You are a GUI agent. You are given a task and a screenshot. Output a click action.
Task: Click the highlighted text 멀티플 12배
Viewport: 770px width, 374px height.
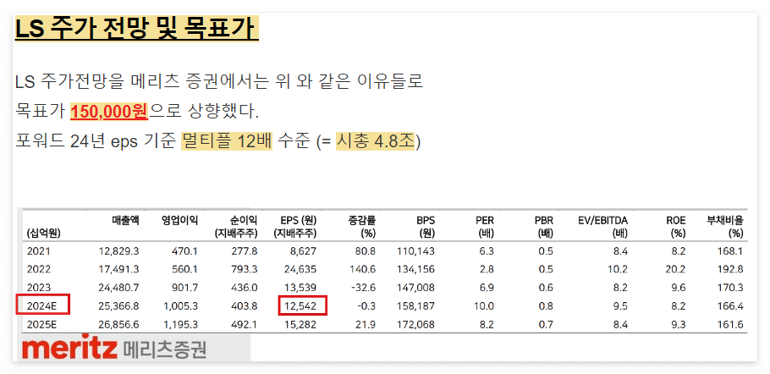(227, 141)
